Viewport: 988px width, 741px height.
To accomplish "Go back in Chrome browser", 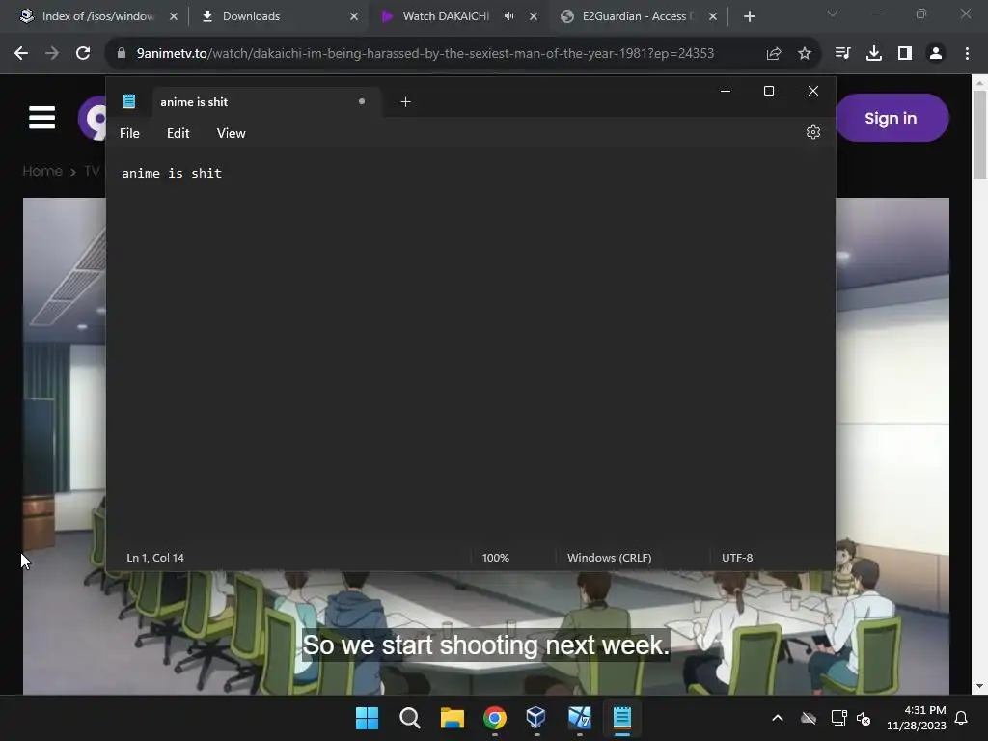I will [21, 54].
